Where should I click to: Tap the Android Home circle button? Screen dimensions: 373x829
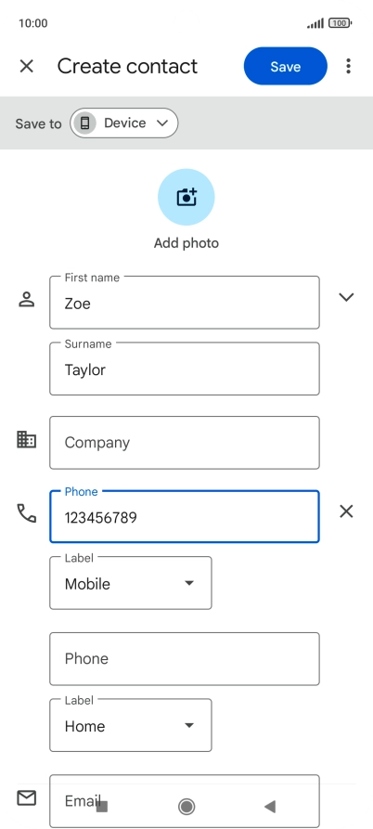(x=186, y=807)
